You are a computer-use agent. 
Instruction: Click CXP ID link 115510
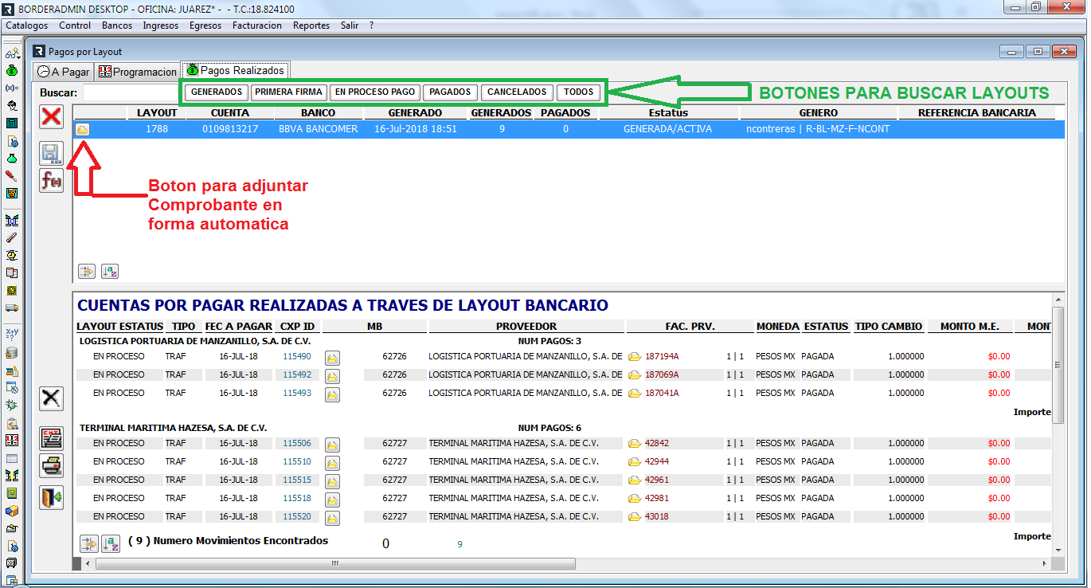coord(297,461)
